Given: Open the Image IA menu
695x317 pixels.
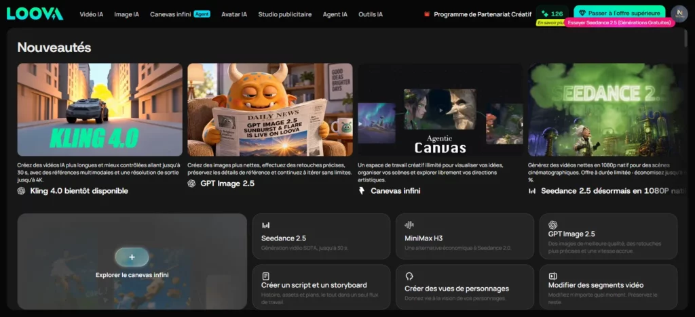Looking at the screenshot, I should 126,14.
